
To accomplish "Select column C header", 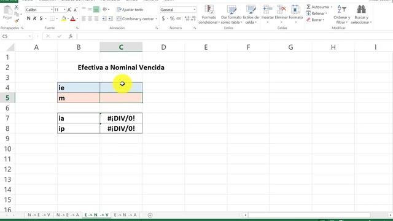I will (x=121, y=47).
